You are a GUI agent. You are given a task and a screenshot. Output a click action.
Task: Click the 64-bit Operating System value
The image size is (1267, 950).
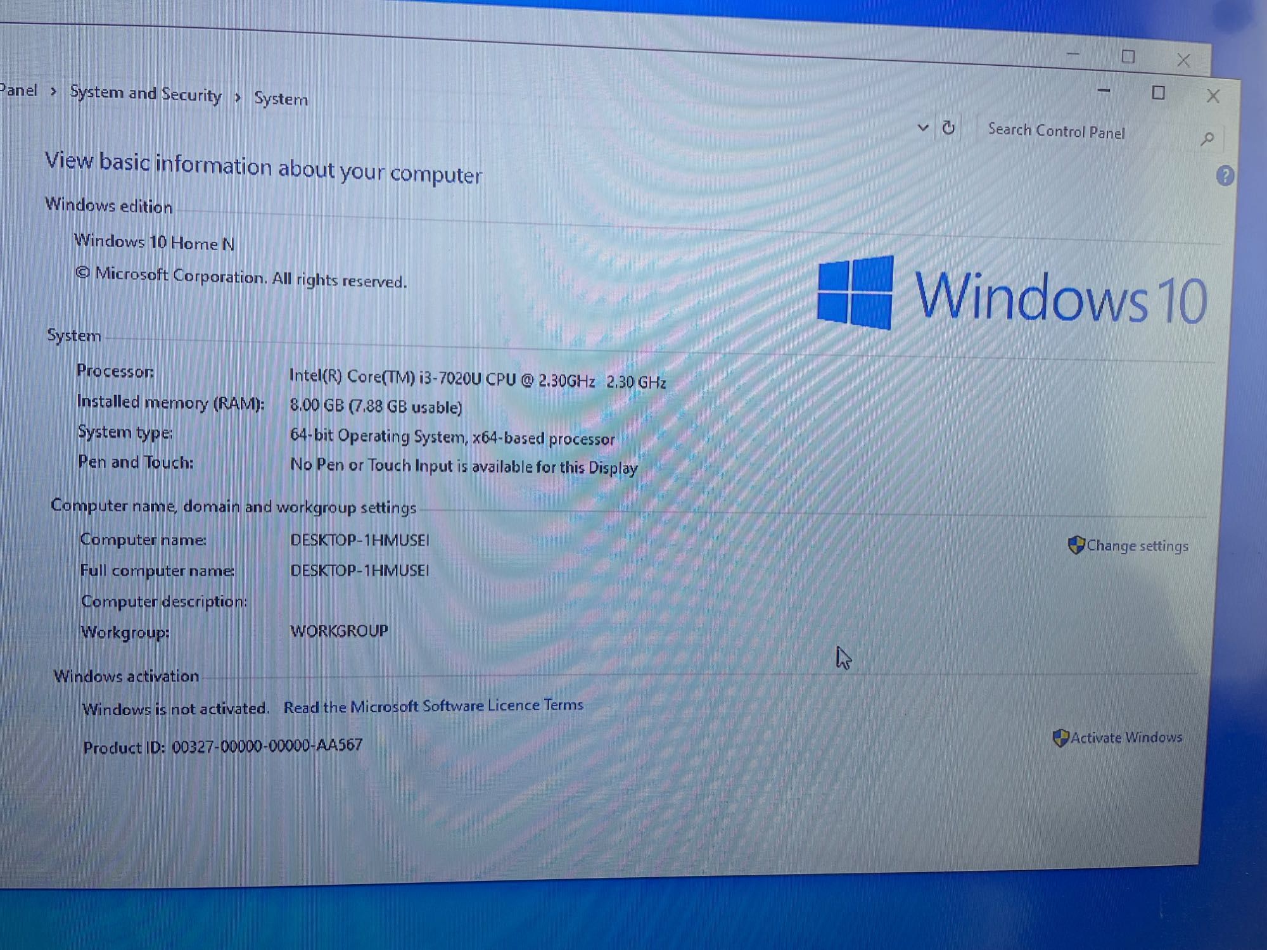click(x=452, y=437)
